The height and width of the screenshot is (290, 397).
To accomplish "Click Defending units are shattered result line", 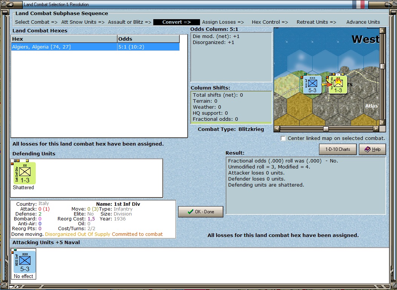I will point(266,185).
